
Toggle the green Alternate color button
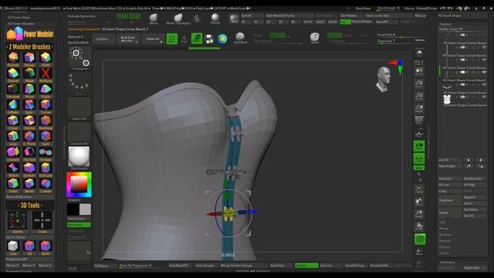pyautogui.click(x=79, y=225)
